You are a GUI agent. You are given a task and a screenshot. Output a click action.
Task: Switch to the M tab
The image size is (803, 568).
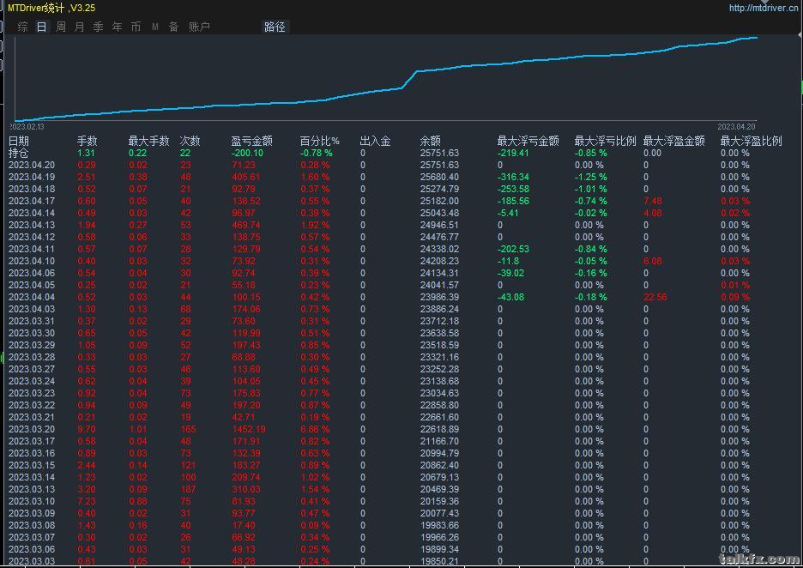[155, 27]
